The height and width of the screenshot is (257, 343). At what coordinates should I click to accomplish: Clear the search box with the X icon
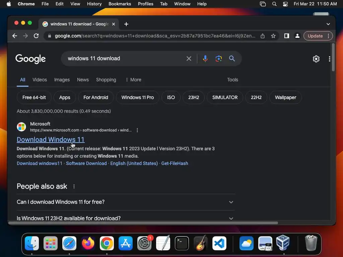tap(189, 59)
